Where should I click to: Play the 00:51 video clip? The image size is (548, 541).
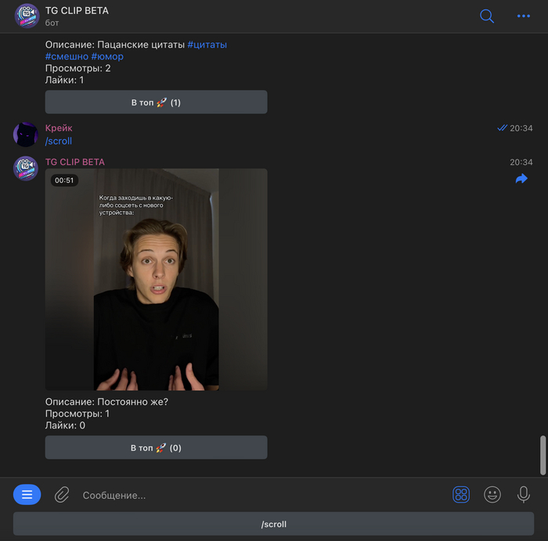pos(156,280)
